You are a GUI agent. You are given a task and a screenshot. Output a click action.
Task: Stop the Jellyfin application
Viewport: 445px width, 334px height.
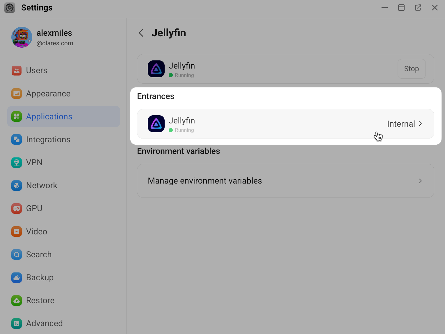[x=412, y=69]
